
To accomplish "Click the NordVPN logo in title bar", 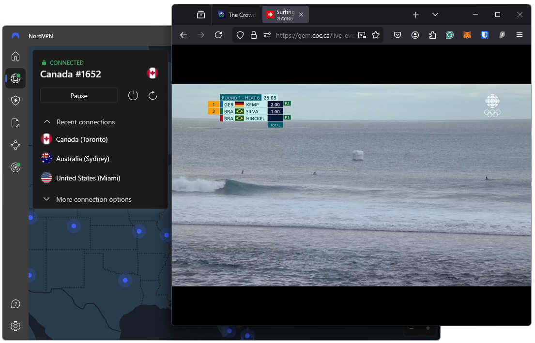I will tap(15, 35).
